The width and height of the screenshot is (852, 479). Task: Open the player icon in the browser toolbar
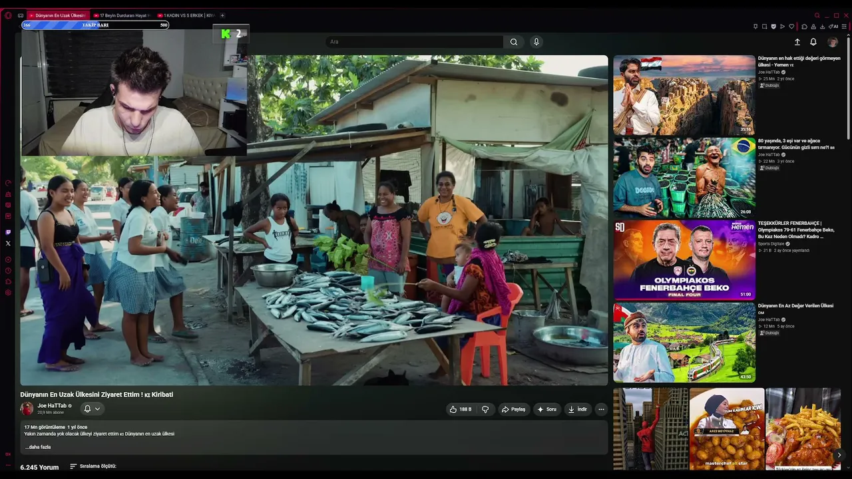782,27
